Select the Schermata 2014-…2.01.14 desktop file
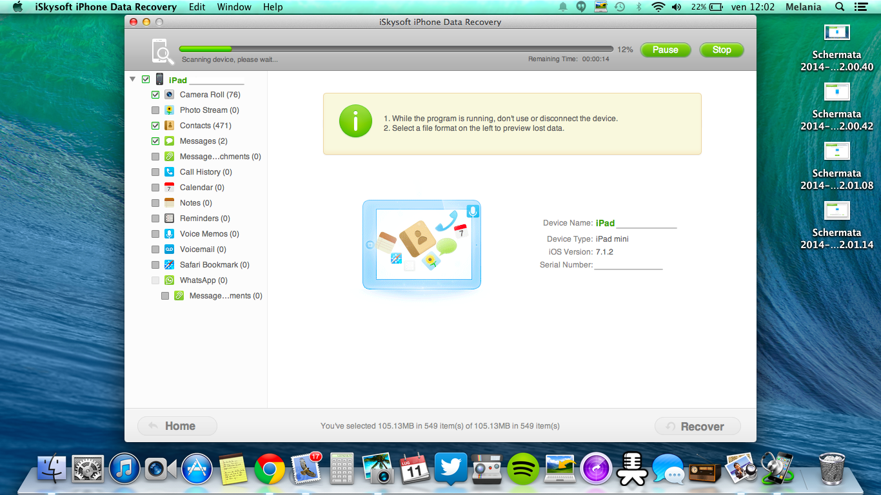The image size is (881, 495). [837, 226]
